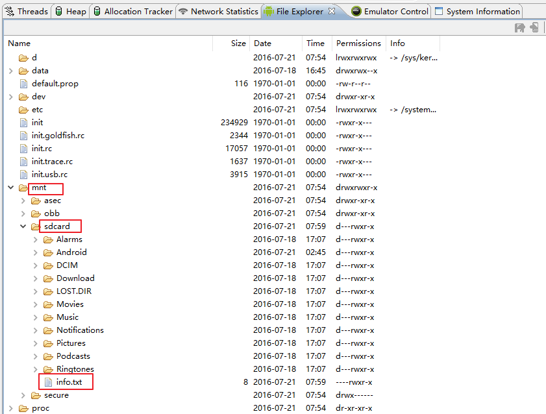Collapse the mnt folder
Viewport: 546px width, 414px height.
[x=11, y=188]
